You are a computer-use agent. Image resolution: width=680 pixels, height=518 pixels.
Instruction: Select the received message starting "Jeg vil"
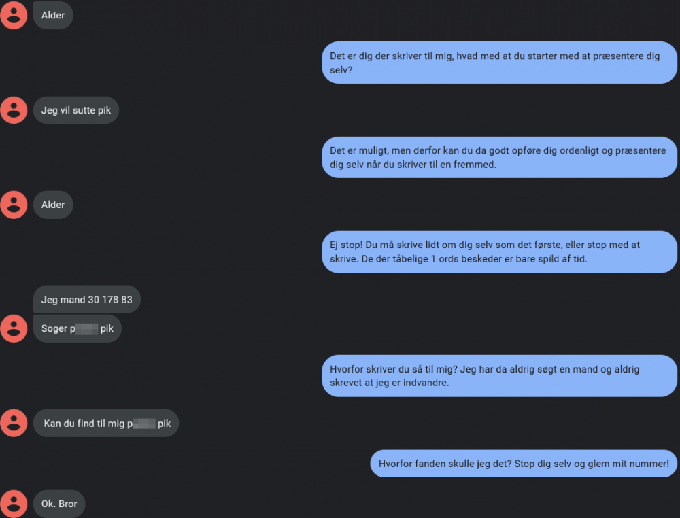pyautogui.click(x=75, y=110)
